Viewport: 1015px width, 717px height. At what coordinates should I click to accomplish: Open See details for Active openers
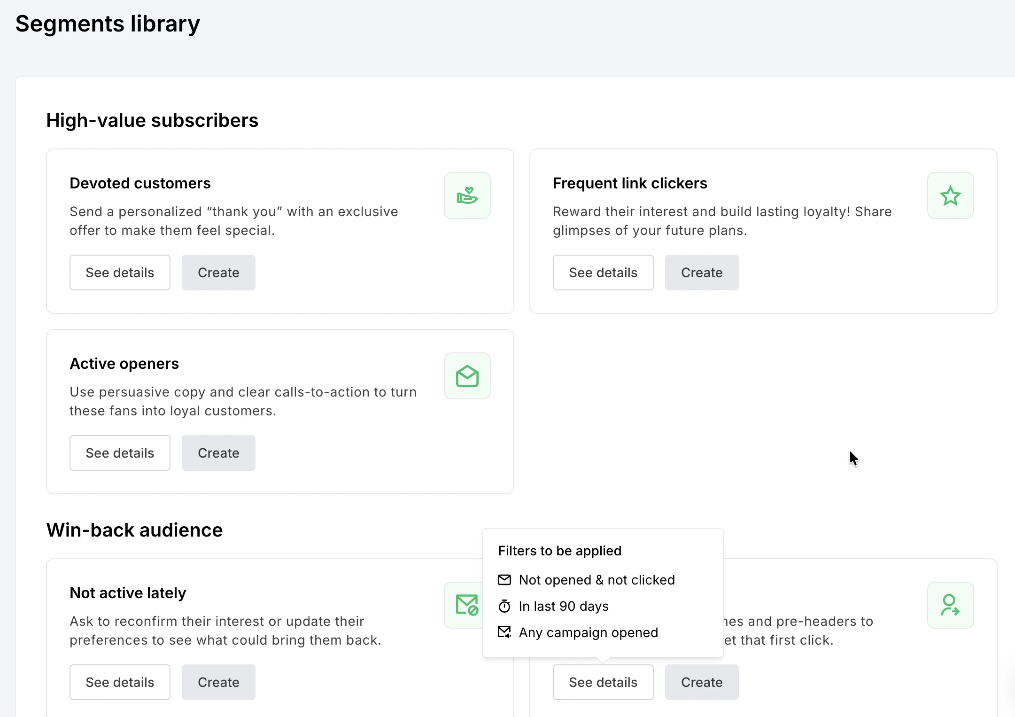120,452
